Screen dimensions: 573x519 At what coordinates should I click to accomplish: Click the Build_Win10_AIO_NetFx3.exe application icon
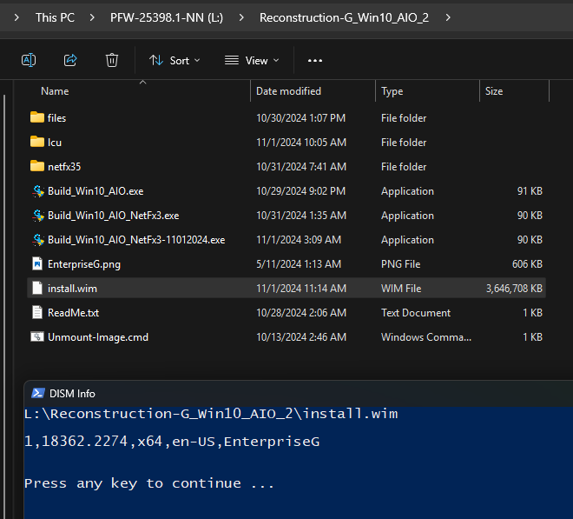pos(38,216)
